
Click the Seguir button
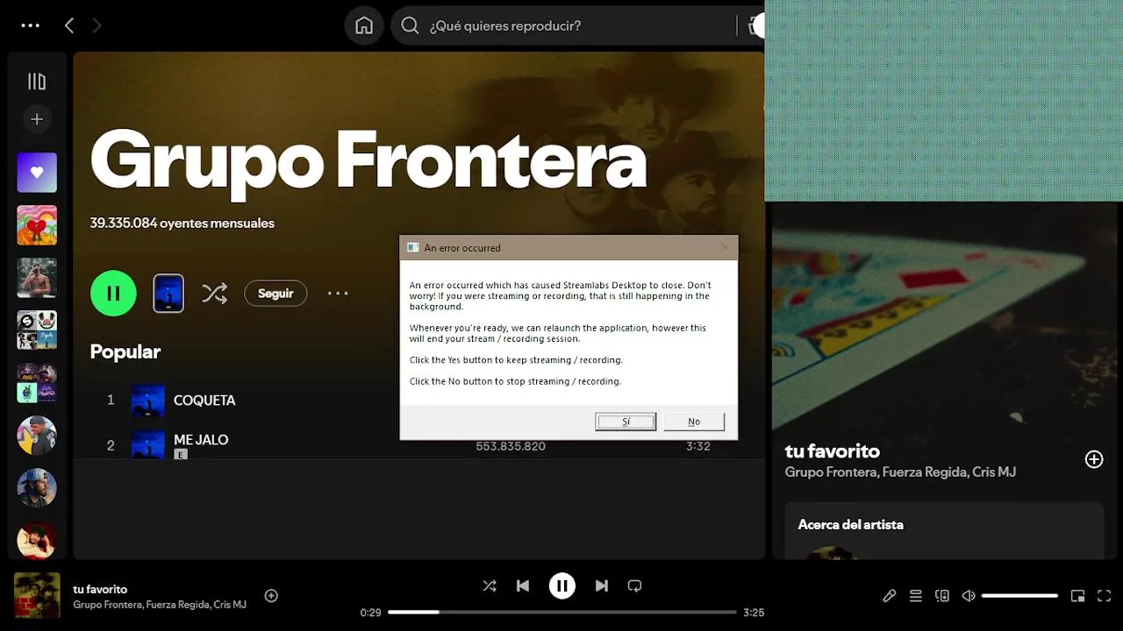[x=275, y=294]
